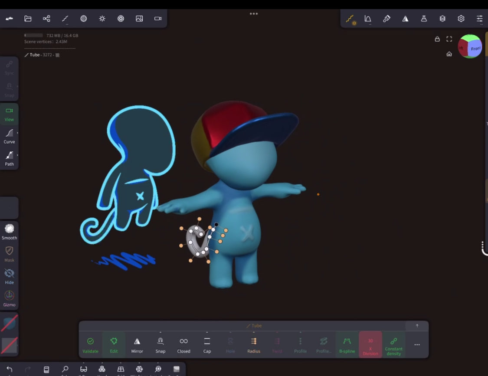
Task: Open the symmetry settings panel
Action: point(405,19)
